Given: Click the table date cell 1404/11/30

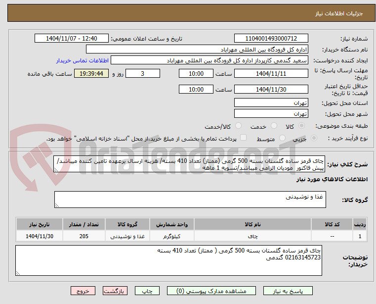Looking at the screenshot, I should pos(40,236).
